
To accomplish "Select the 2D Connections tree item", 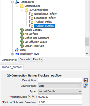I will pos(39,10).
